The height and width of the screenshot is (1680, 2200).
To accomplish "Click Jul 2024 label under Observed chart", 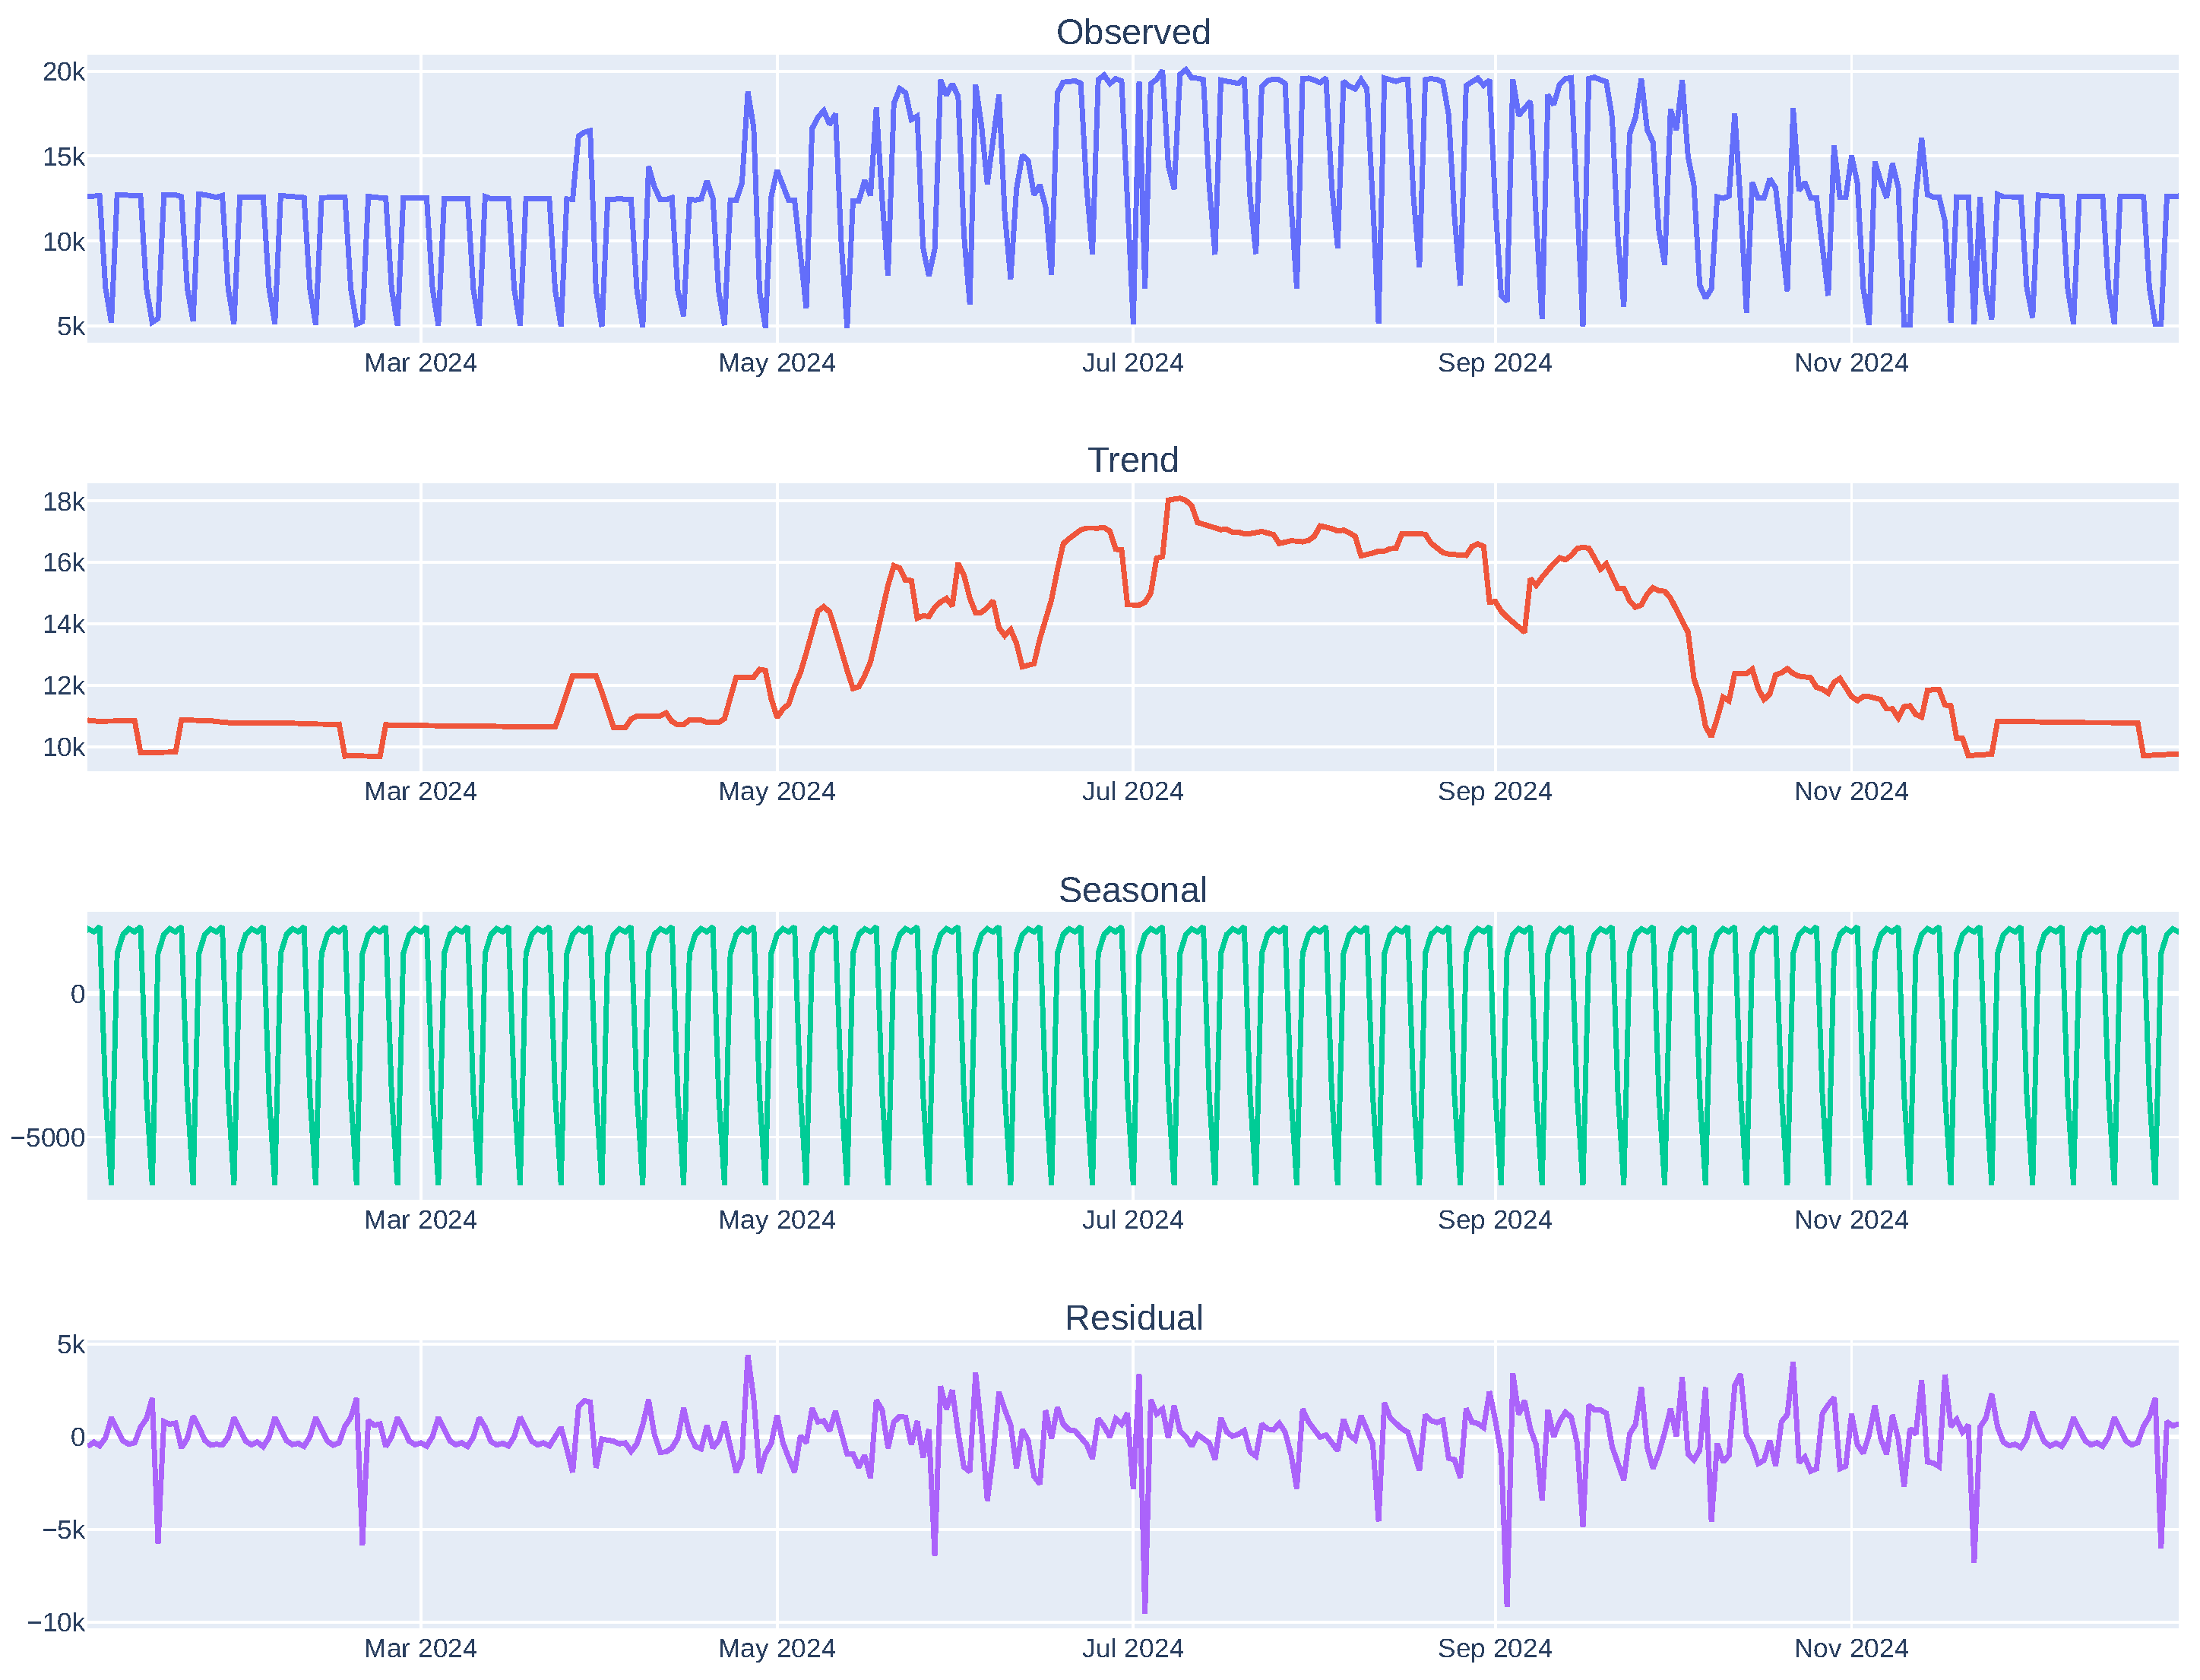I will 1132,363.
